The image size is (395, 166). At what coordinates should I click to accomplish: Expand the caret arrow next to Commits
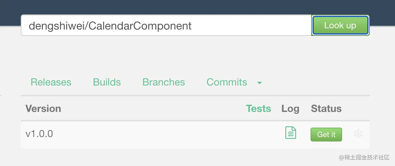coord(260,83)
